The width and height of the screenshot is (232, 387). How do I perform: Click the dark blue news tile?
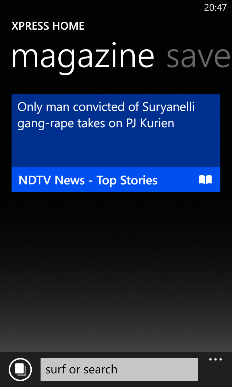coord(116,131)
